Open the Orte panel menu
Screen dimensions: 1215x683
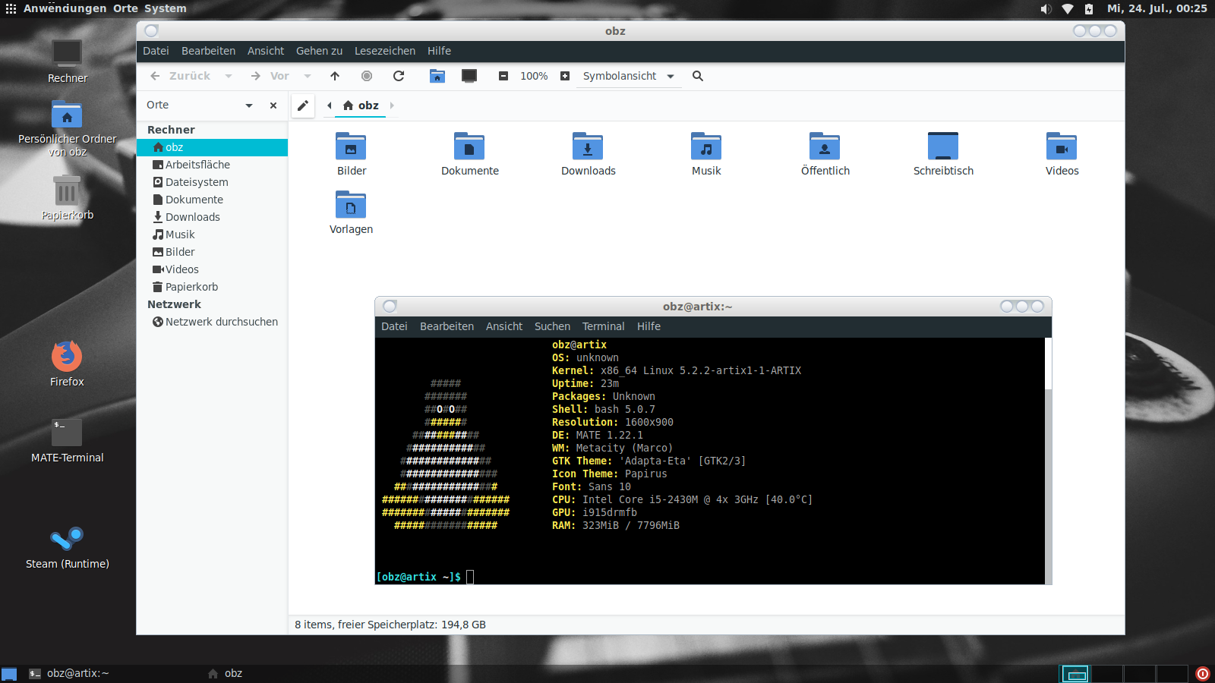point(125,8)
